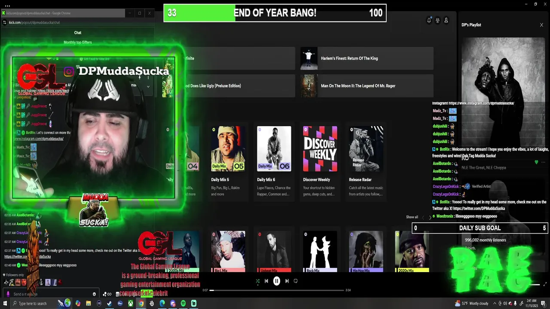Open the 55°F Mostly cloudy weather widget
Screen dimensions: 550x309
(472, 303)
